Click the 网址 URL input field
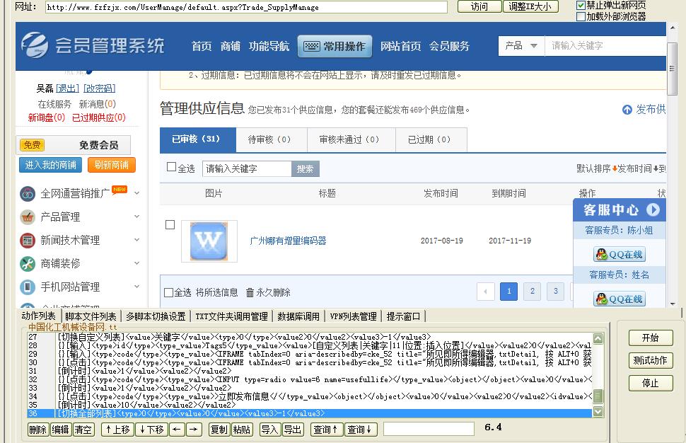Screen dimensions: 686x443 [x=246, y=7]
